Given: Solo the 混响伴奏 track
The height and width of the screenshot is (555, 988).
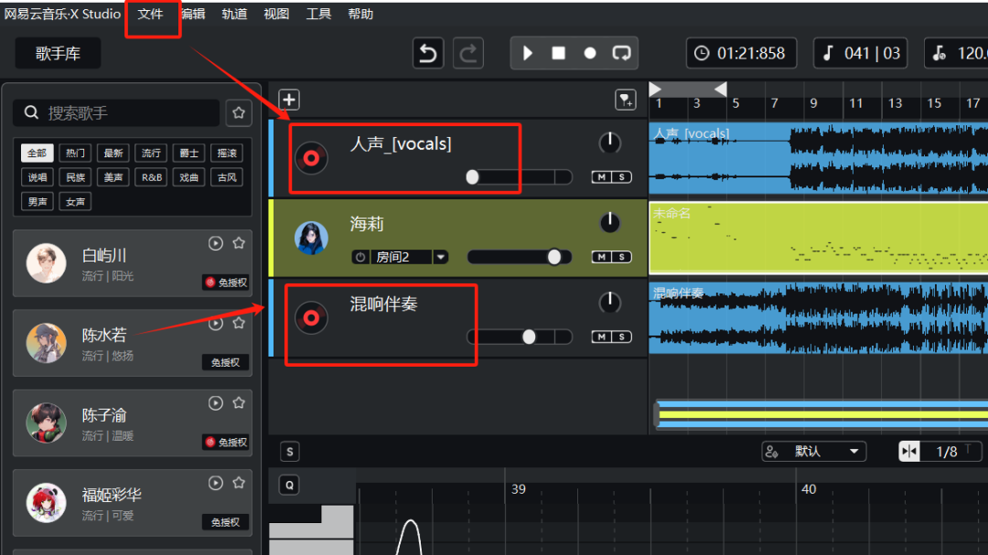Looking at the screenshot, I should [x=622, y=336].
